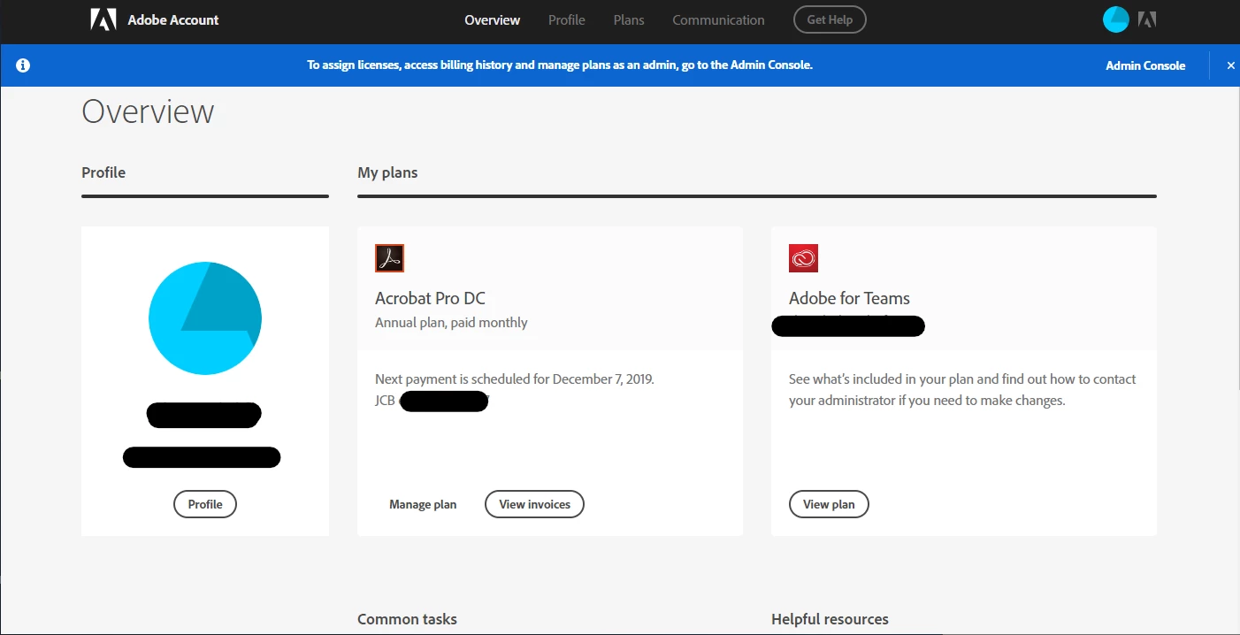Open the Admin Console link
This screenshot has width=1240, height=635.
1145,65
